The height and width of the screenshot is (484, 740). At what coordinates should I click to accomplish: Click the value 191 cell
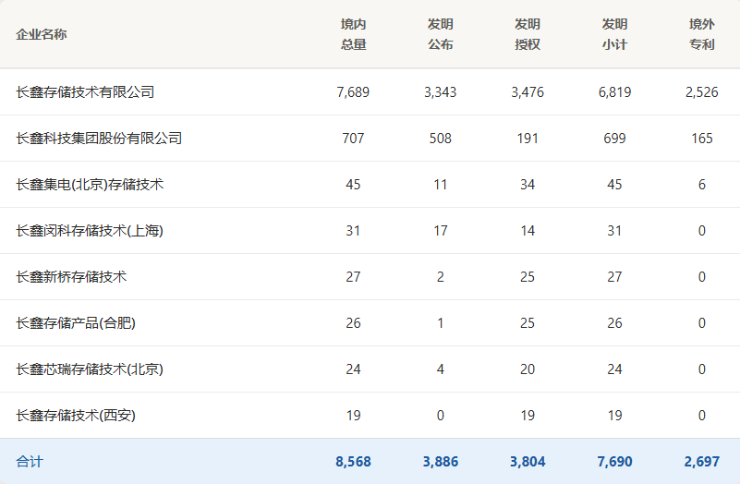[528, 139]
